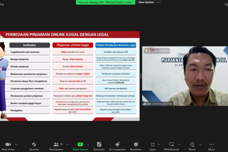The height and width of the screenshot is (152, 228).
Task: Open the View Options dropdown
Action: [148, 2]
